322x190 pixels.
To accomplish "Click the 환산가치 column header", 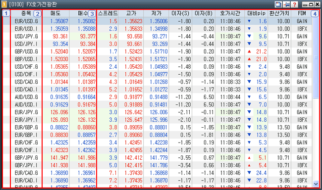I will [279, 13].
